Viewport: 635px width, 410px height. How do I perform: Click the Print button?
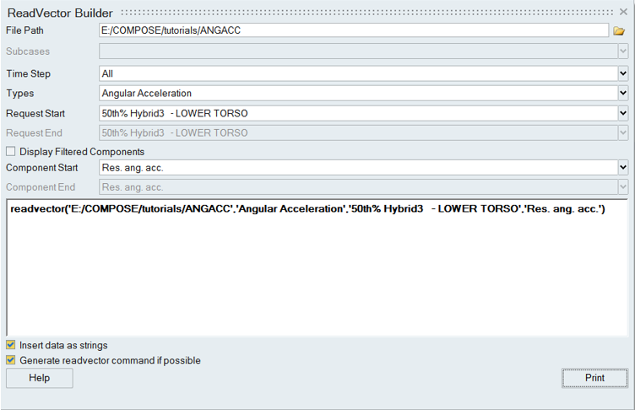click(594, 378)
